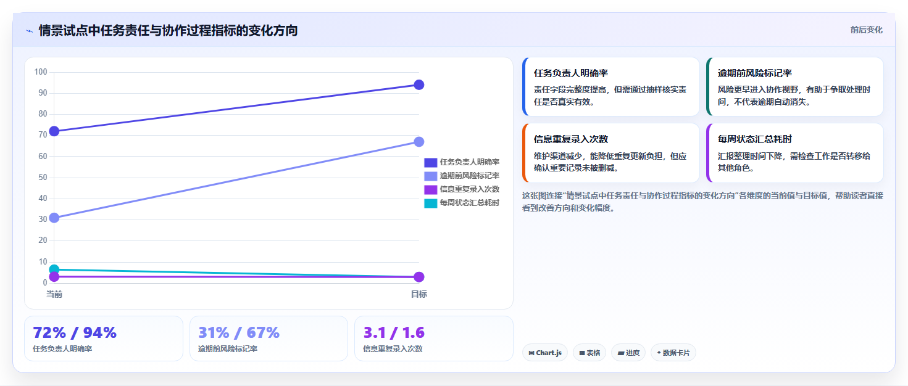Click the 31 data point at 当前
Screen dimensions: 908x386
point(54,218)
